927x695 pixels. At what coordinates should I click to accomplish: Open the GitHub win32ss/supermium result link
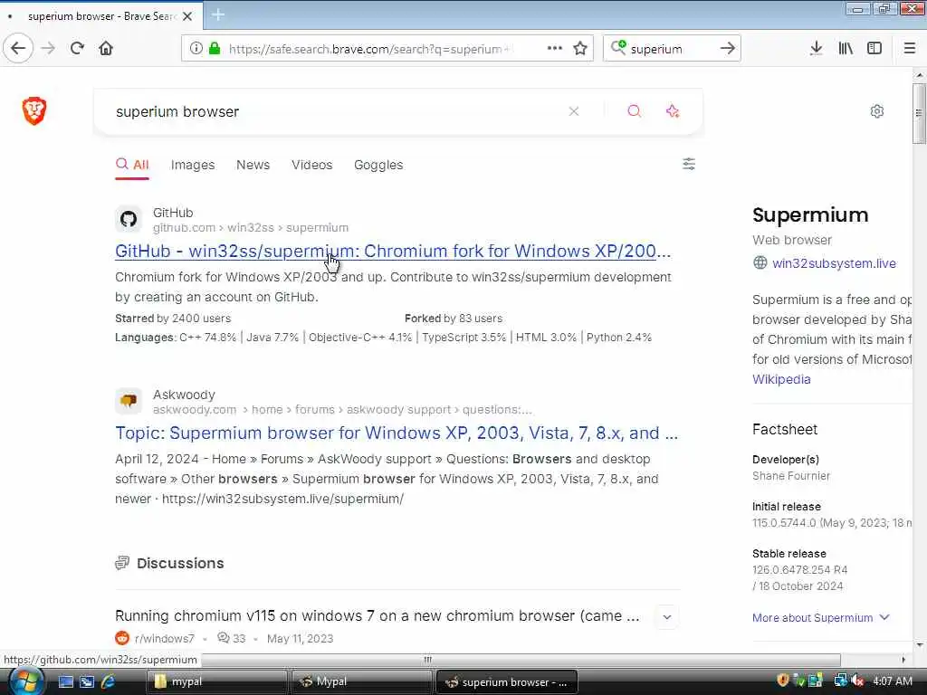(x=393, y=252)
